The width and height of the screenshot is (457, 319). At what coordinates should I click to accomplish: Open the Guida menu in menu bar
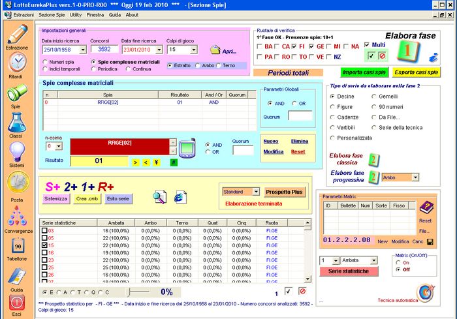tap(114, 15)
